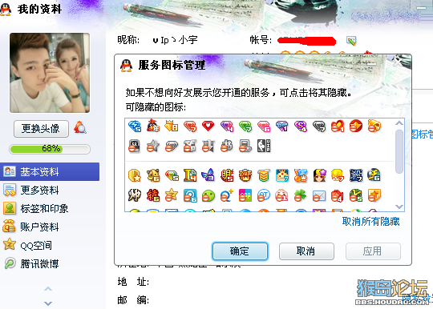Unhide the red circle gold star icon
Viewport: 433px width, 309px height.
[x=356, y=126]
